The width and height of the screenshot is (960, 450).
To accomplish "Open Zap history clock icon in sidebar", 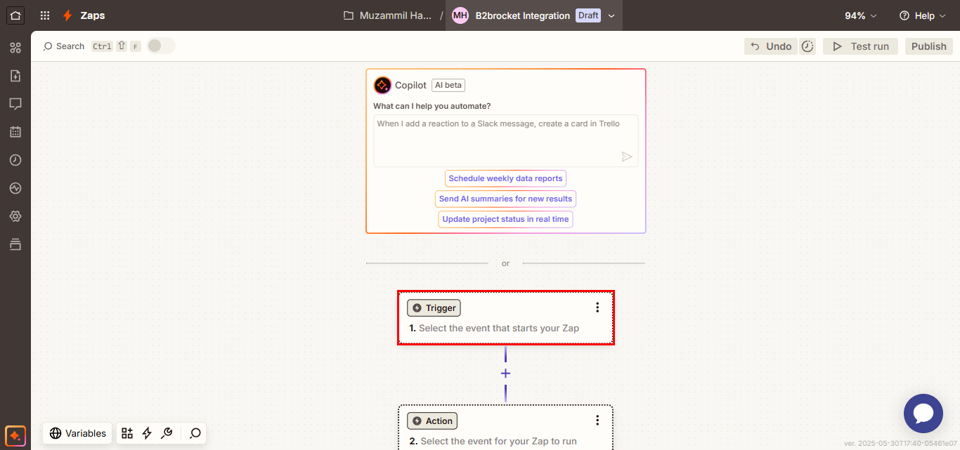I will (15, 160).
